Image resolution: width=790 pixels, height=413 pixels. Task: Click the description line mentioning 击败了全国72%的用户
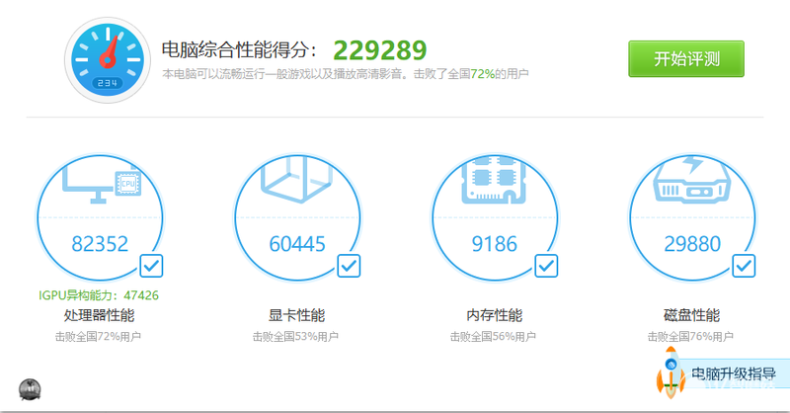pyautogui.click(x=345, y=74)
